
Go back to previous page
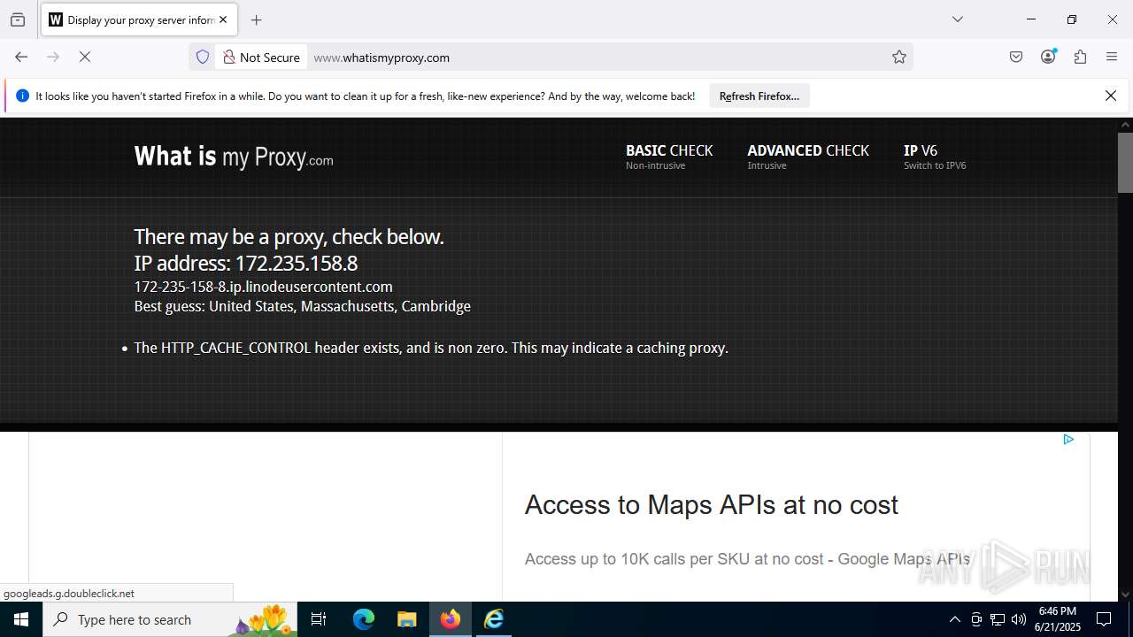(x=21, y=57)
